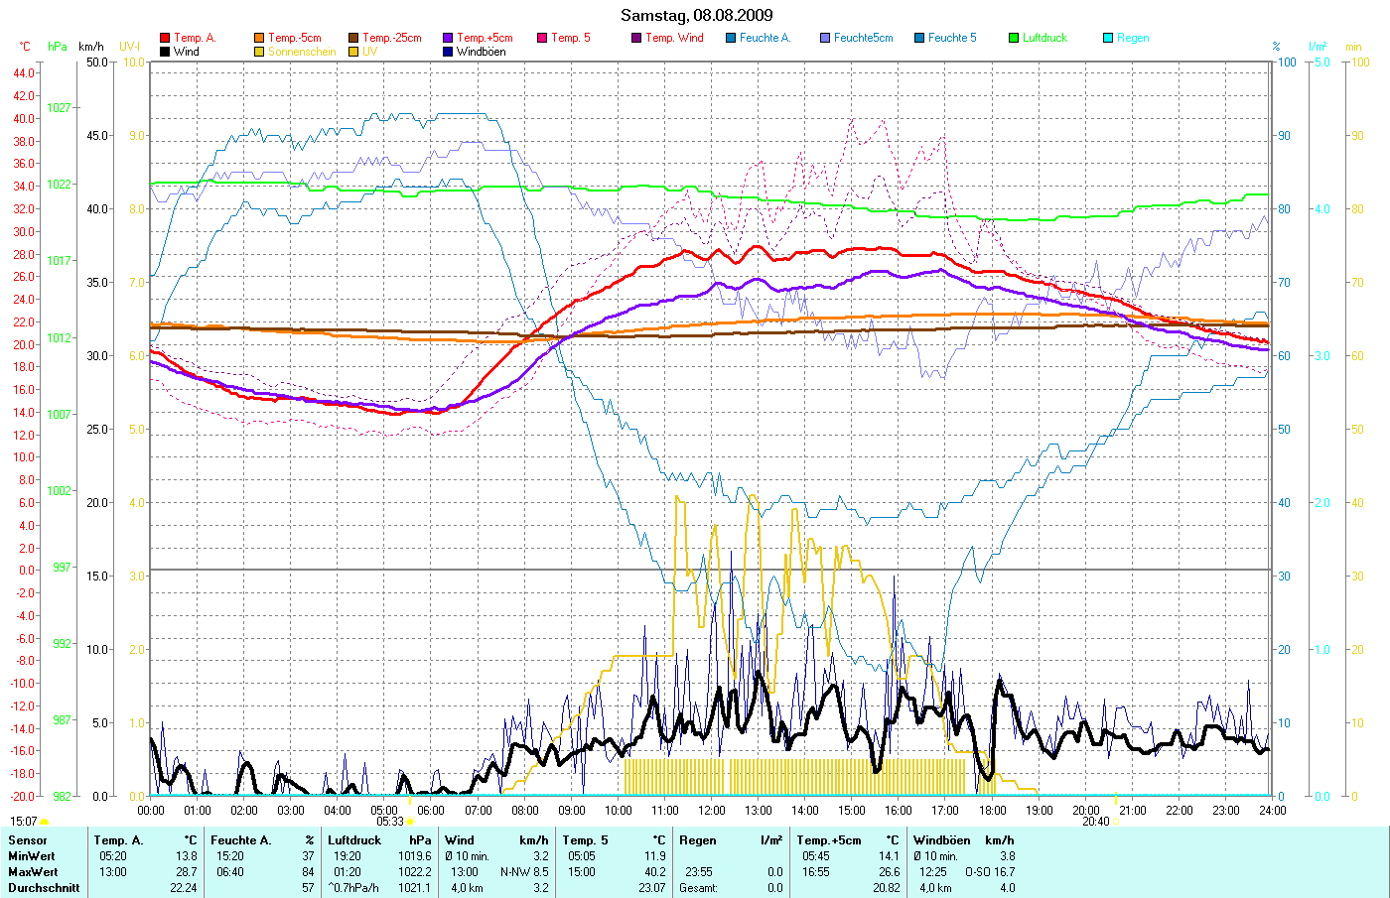Viewport: 1390px width, 898px height.
Task: Click the sunrise marker at 05:33
Action: click(409, 822)
